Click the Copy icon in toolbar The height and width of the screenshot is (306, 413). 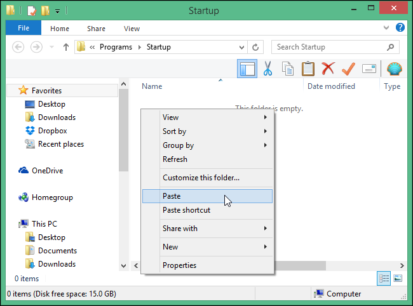pos(288,69)
